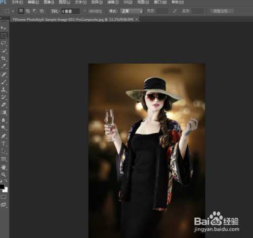Open the 图层(L) menu
The width and height of the screenshot is (253, 238).
coord(64,2)
